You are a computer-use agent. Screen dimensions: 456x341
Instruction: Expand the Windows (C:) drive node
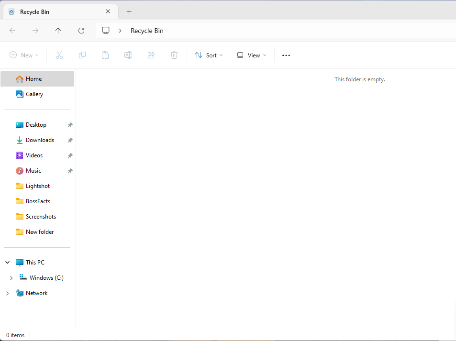point(11,278)
